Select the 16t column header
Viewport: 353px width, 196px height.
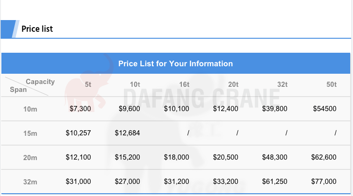click(184, 84)
